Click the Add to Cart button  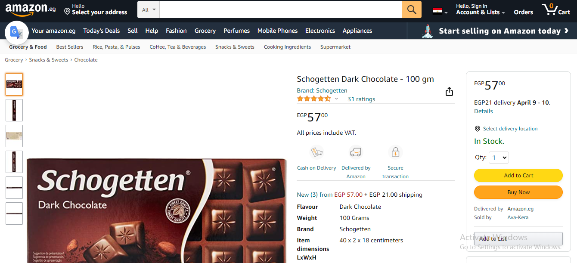point(518,175)
